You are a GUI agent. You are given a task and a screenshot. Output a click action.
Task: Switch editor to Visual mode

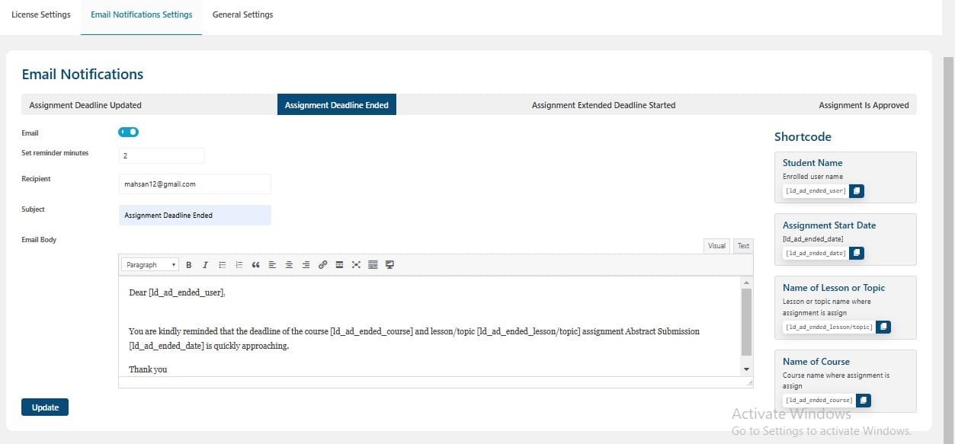(x=716, y=245)
